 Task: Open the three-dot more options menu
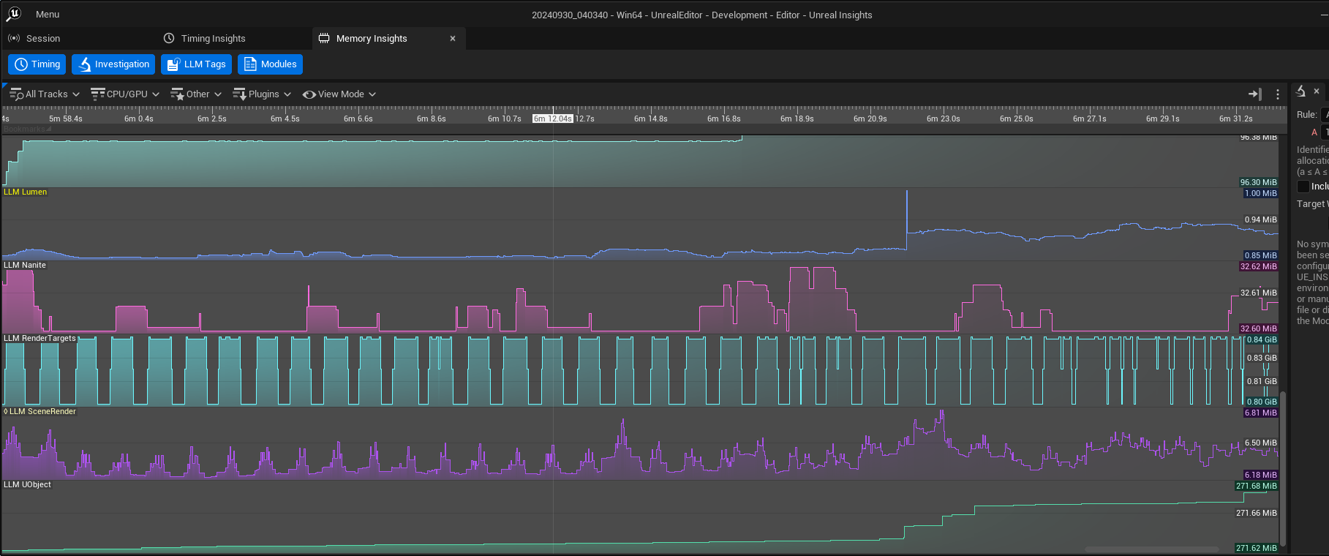pyautogui.click(x=1278, y=94)
